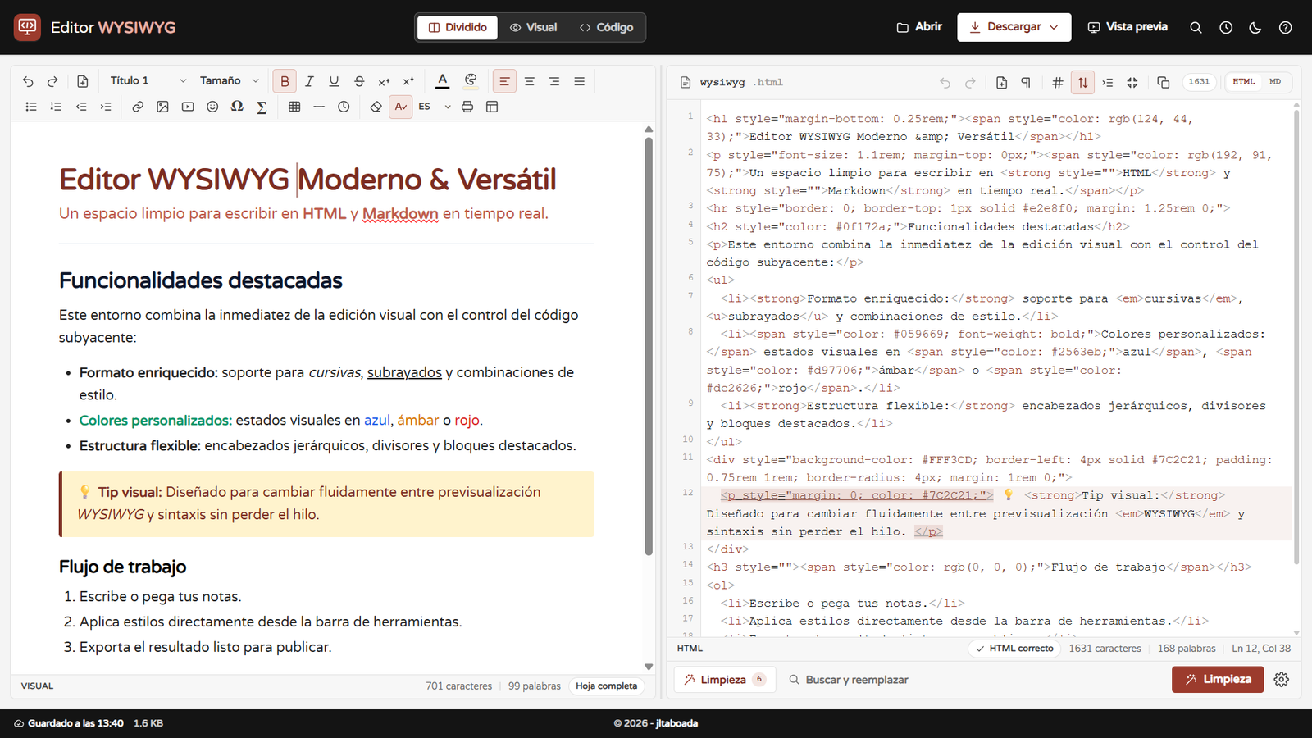Open version history clock icon in header
Screen dimensions: 1312x738
point(1226,27)
